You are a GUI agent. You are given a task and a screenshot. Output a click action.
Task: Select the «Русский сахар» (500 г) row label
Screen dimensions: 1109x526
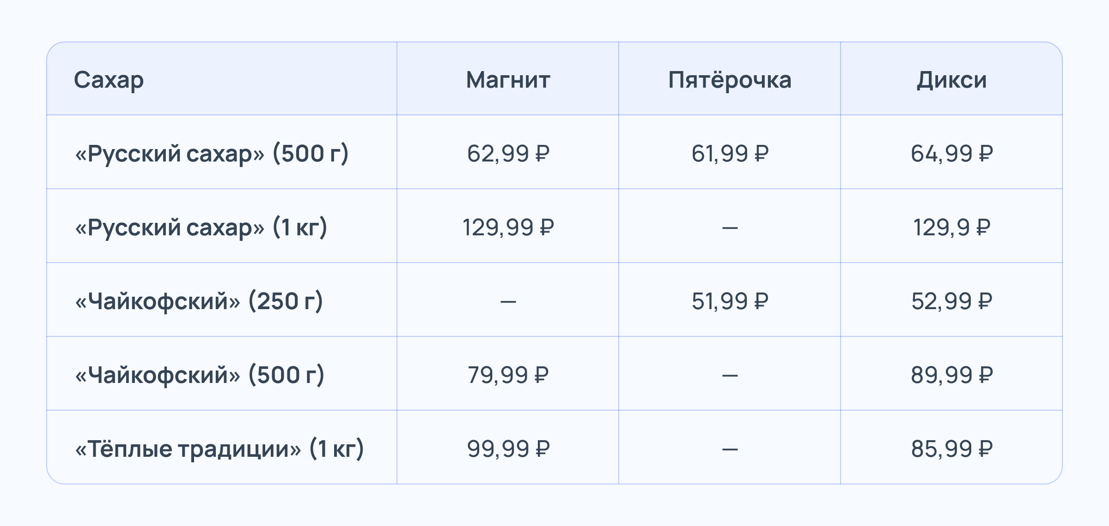coord(212,153)
